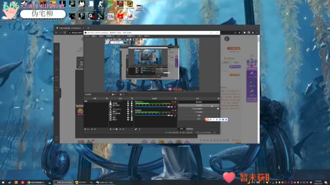This screenshot has width=330, height=185.
Task: Switch to the 控件 tab in the Controls dock
Action: [181, 129]
